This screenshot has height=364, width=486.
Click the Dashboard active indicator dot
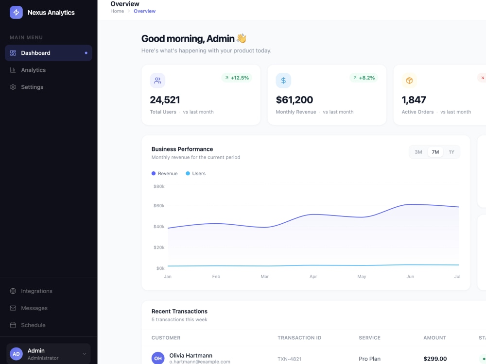(86, 53)
